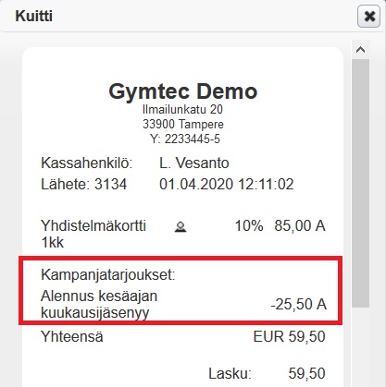Viewport: 386px width, 387px height.
Task: Select the Gymtec Demo heading
Action: click(x=183, y=91)
